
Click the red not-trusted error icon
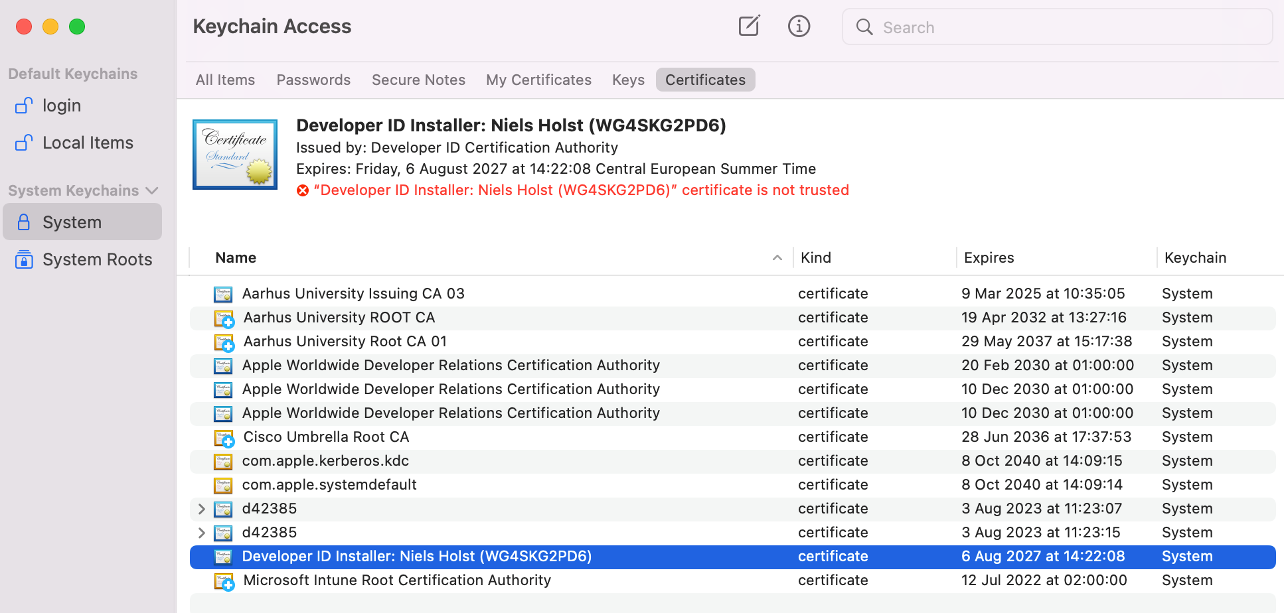303,190
